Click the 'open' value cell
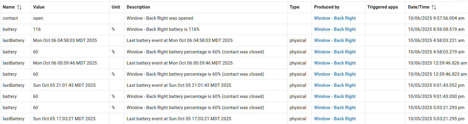Viewport: 468px width, 124px height. coord(38,18)
